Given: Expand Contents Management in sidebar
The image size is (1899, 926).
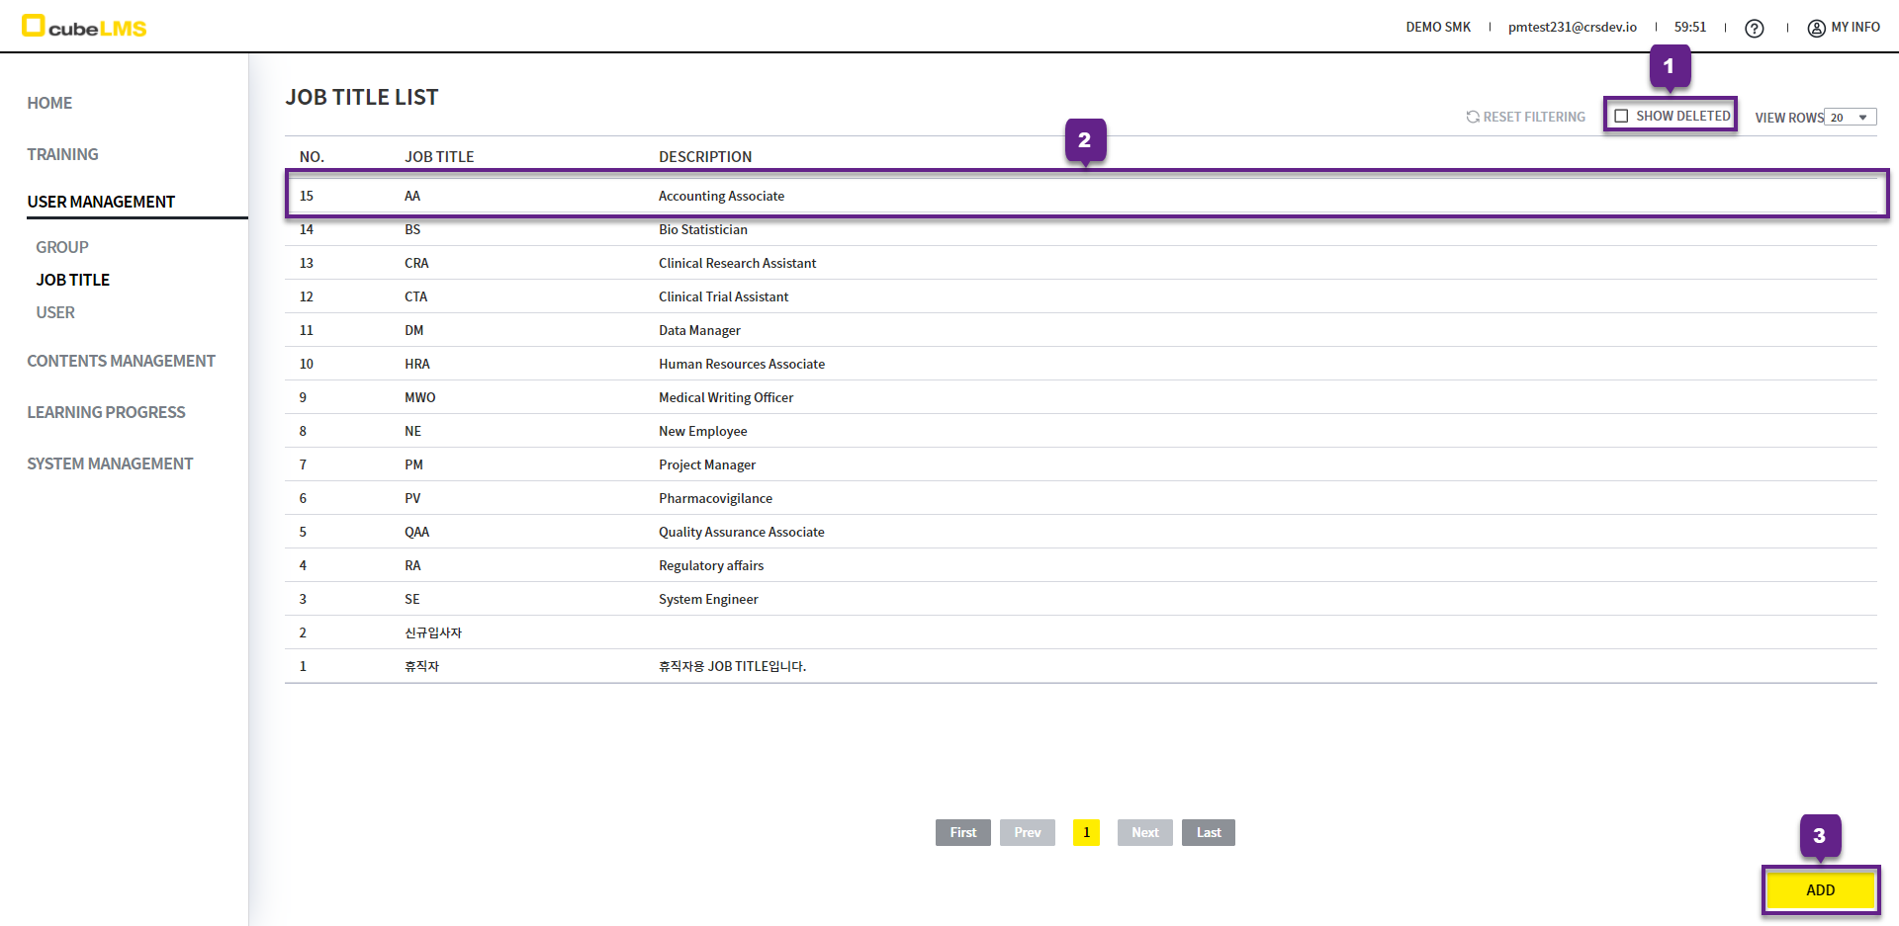Looking at the screenshot, I should point(121,361).
